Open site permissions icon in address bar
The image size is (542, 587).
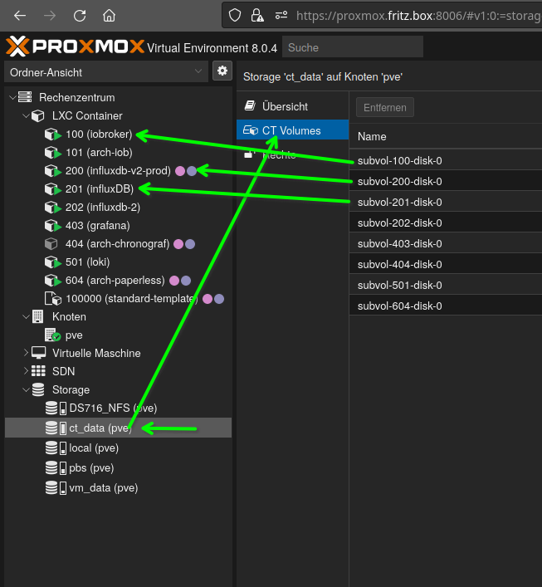[x=281, y=16]
